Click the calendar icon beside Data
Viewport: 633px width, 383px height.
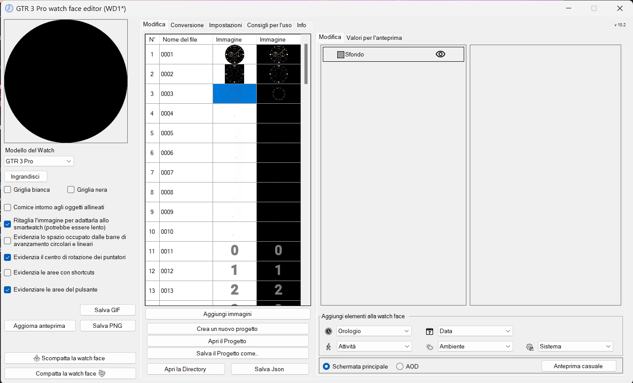(x=430, y=331)
